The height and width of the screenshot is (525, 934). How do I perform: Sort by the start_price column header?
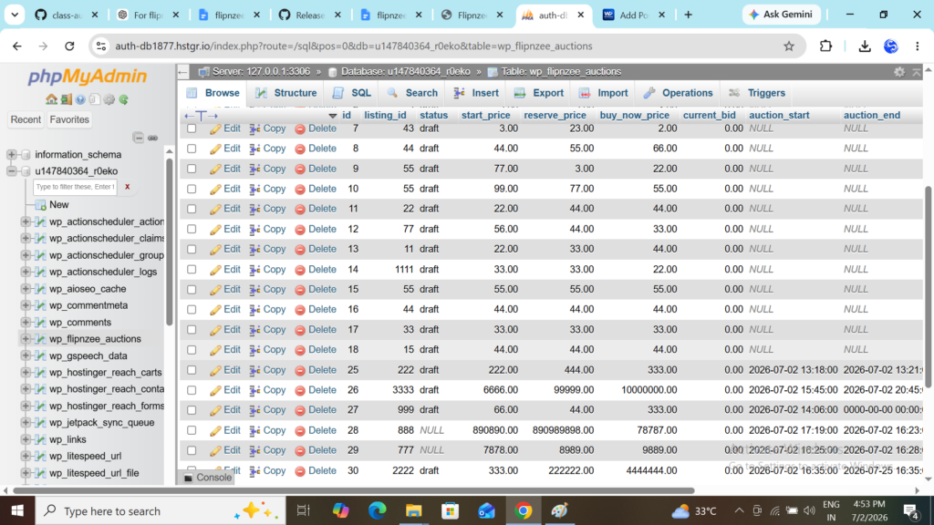[x=485, y=116]
